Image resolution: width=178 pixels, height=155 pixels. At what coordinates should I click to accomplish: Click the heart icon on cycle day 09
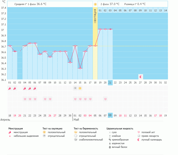coord(50,99)
